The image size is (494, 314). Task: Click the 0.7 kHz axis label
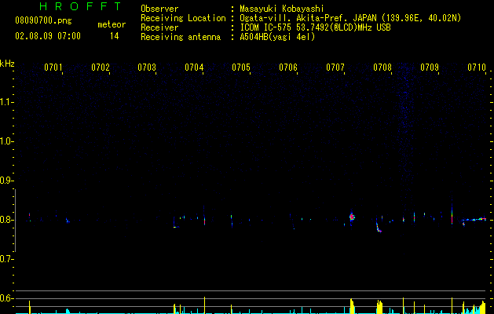[6, 259]
